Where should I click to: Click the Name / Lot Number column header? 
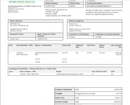43,45
